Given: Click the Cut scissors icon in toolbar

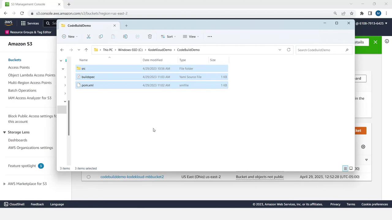Looking at the screenshot, I should (89, 37).
